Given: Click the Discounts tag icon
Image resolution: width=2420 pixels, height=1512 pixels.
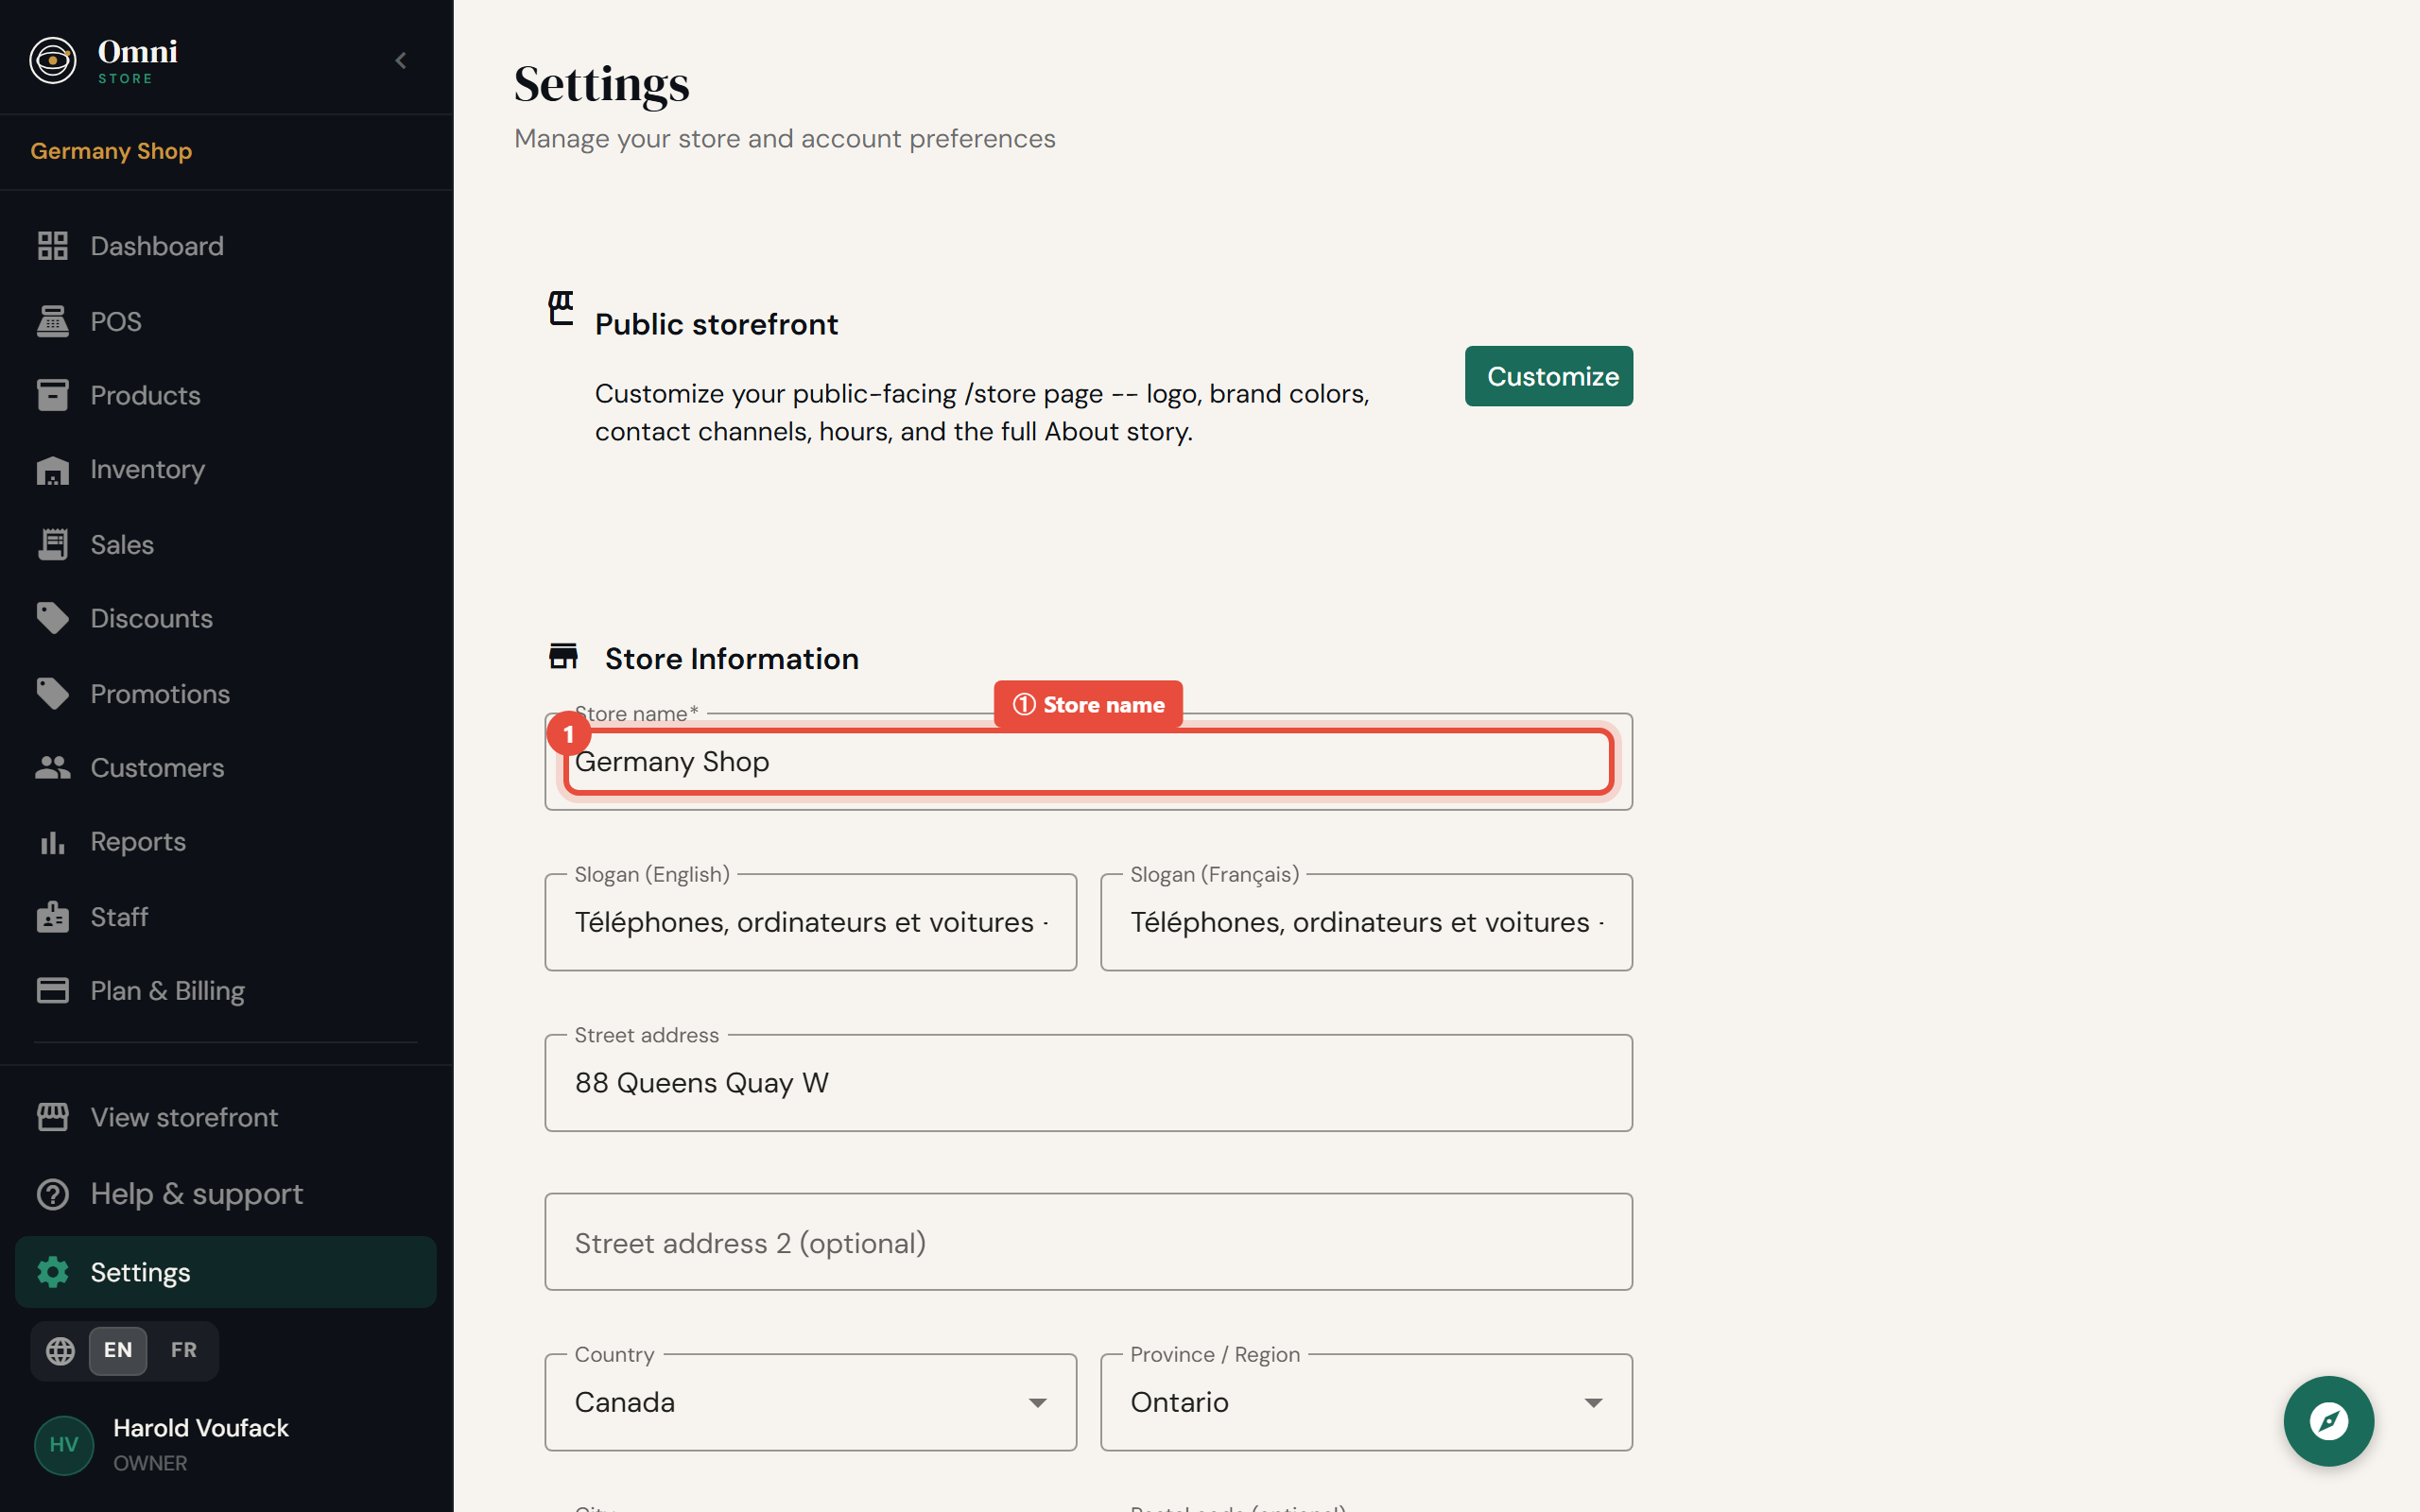Looking at the screenshot, I should (x=53, y=618).
